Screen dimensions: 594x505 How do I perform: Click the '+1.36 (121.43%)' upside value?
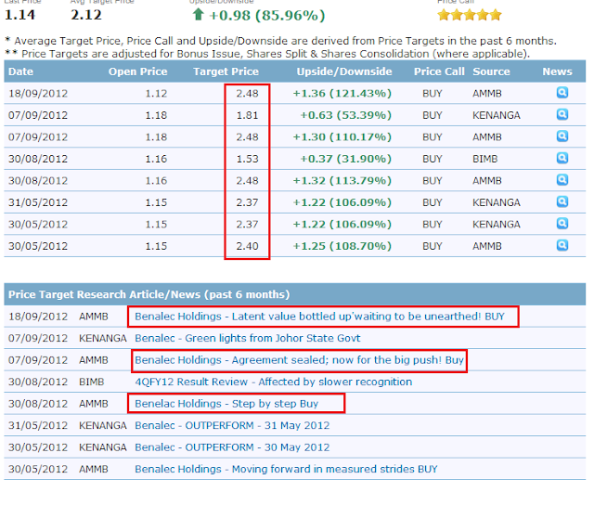coord(342,93)
